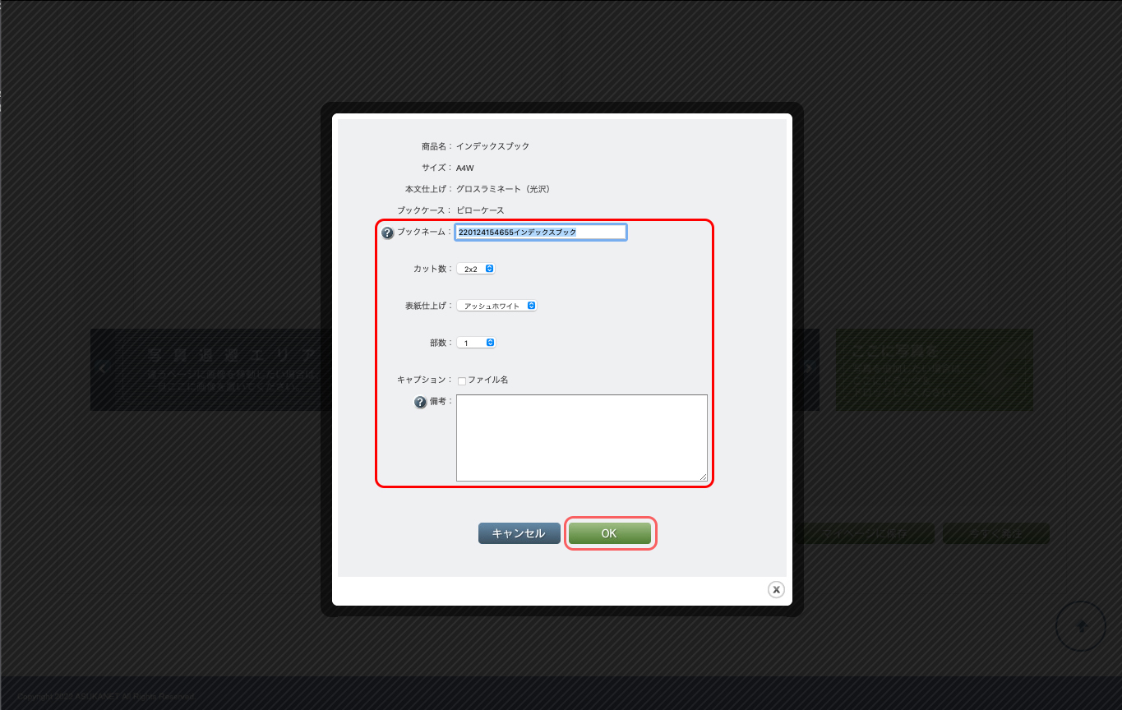The width and height of the screenshot is (1122, 710).
Task: Click the "部数" label
Action: tap(438, 343)
